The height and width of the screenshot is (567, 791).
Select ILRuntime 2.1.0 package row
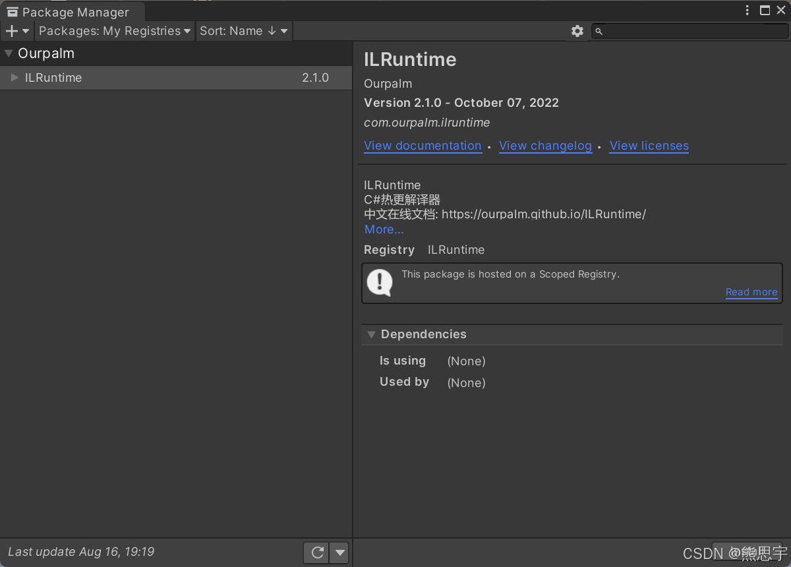pos(176,78)
